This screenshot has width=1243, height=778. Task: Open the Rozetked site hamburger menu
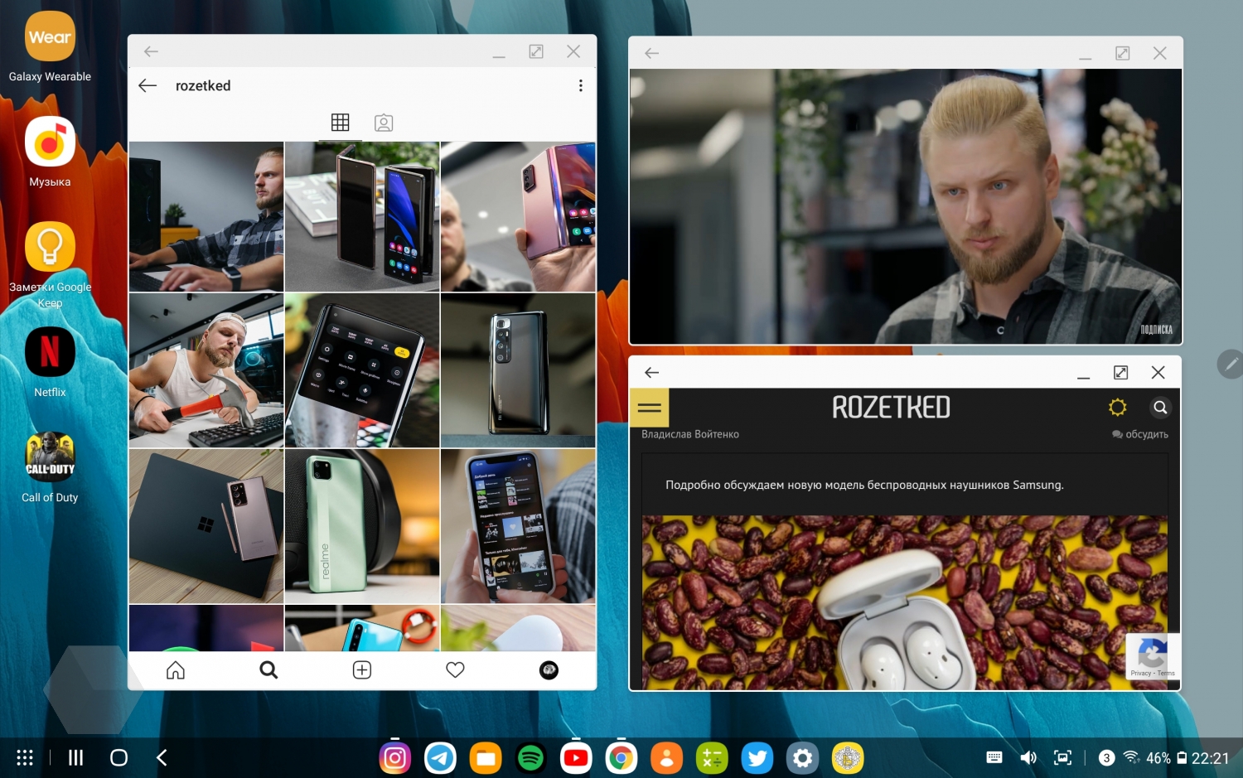click(x=650, y=408)
